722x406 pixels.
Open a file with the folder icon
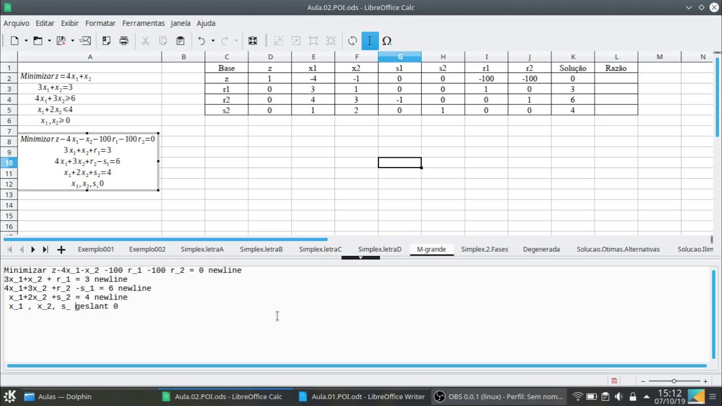click(38, 41)
